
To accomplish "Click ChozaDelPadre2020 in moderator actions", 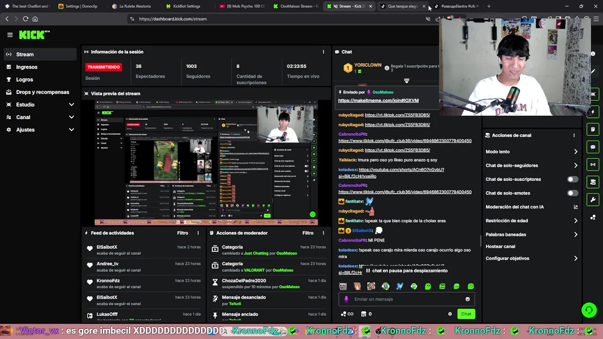I will point(244,281).
